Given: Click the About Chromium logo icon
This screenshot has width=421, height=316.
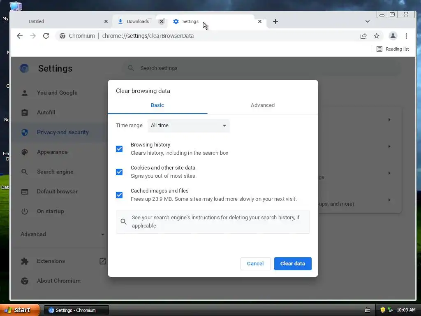Looking at the screenshot, I should coord(24,281).
